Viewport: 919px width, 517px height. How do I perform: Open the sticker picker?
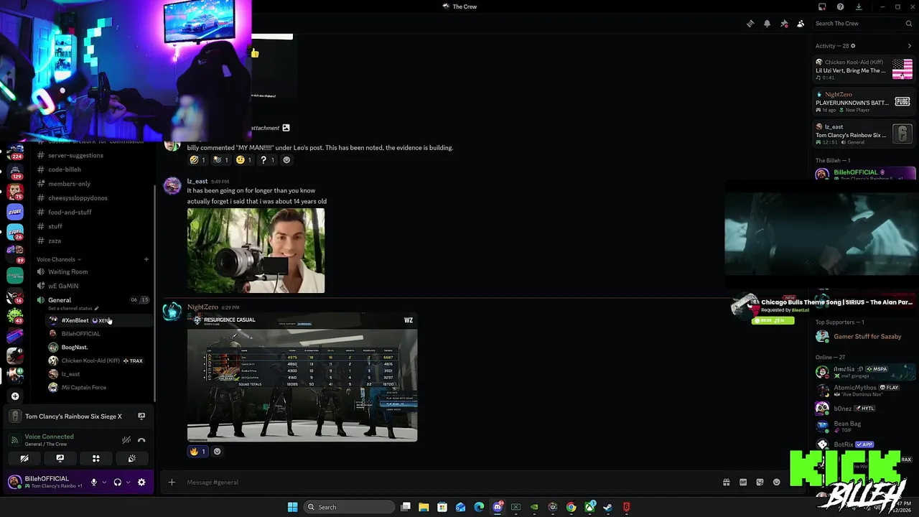760,483
